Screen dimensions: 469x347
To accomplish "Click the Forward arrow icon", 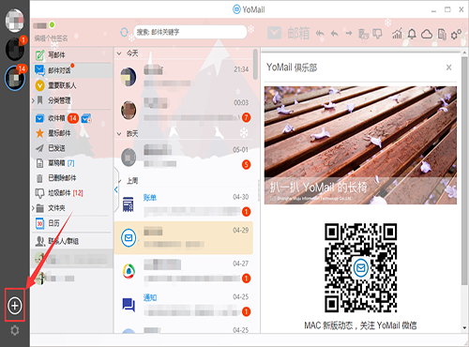I will pos(349,33).
